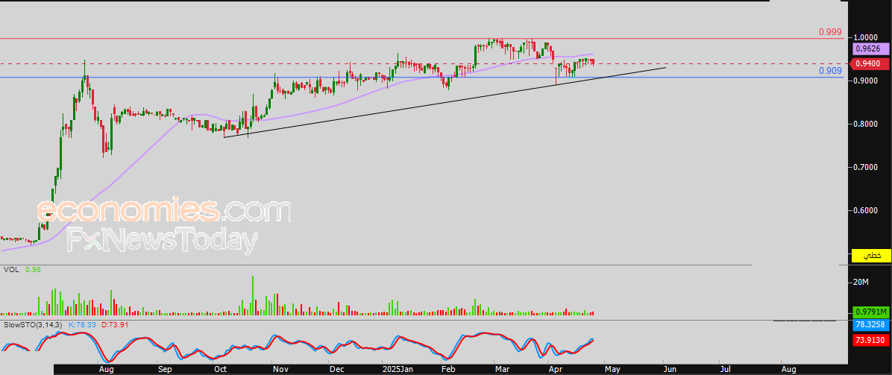Click the Feb label on time axis
Image resolution: width=892 pixels, height=375 pixels.
449,369
